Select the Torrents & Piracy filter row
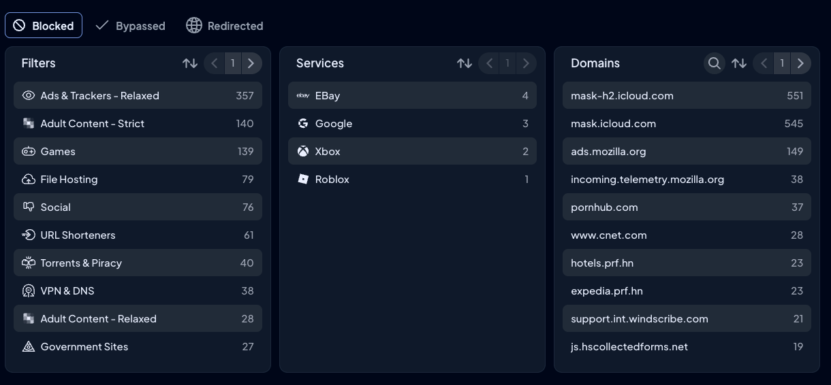The height and width of the screenshot is (385, 831). coord(138,263)
